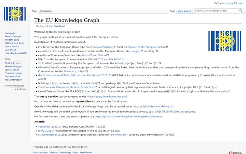Switch to the Discussion tab

(x=45, y=11)
